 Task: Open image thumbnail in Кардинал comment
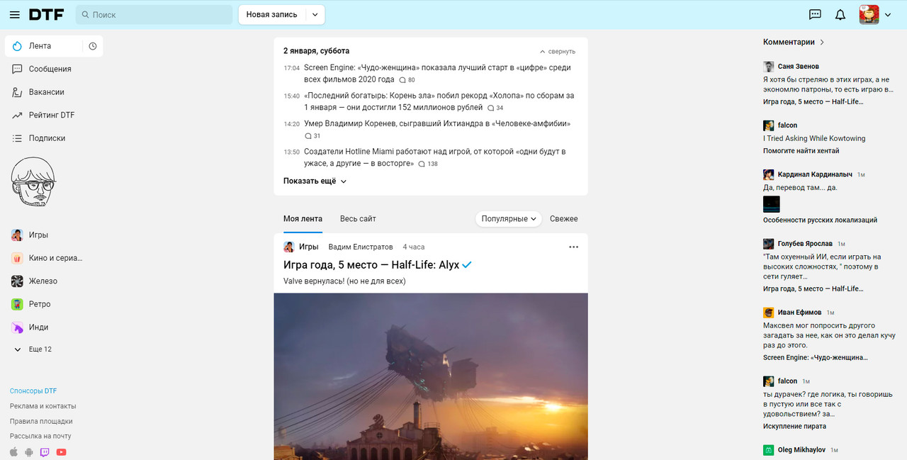772,204
